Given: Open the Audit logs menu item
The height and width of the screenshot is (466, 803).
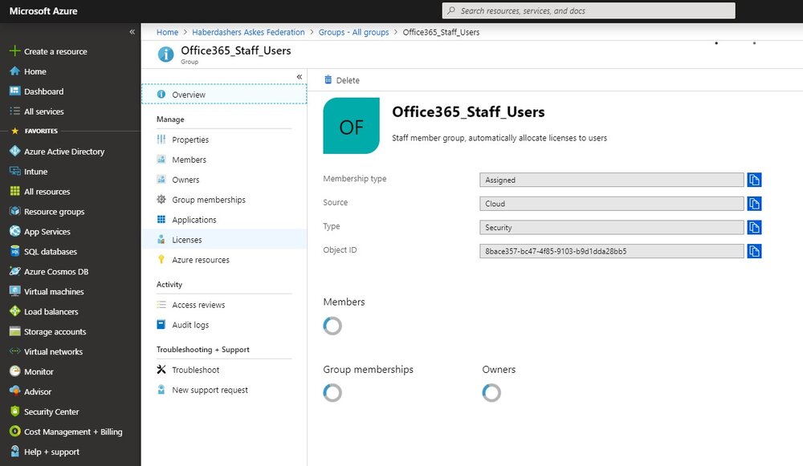Looking at the screenshot, I should coord(224,325).
